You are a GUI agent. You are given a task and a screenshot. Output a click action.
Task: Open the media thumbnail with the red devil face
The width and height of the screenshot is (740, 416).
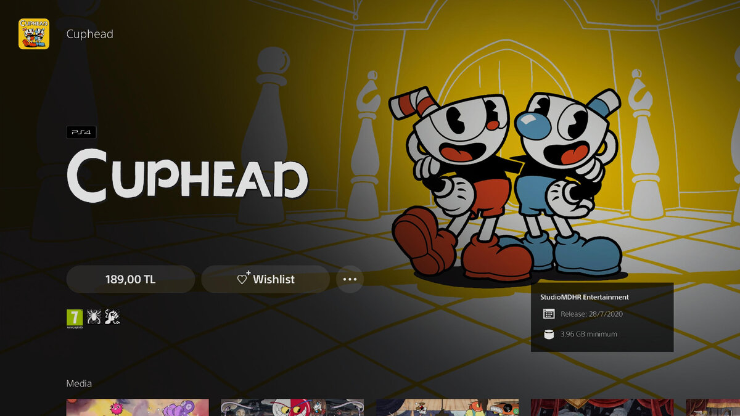[292, 407]
